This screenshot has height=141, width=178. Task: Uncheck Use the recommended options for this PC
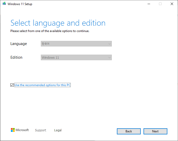click(x=12, y=85)
